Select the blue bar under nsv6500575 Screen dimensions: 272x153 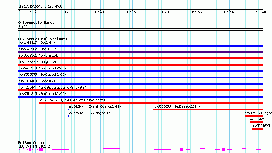pyautogui.click(x=141, y=78)
